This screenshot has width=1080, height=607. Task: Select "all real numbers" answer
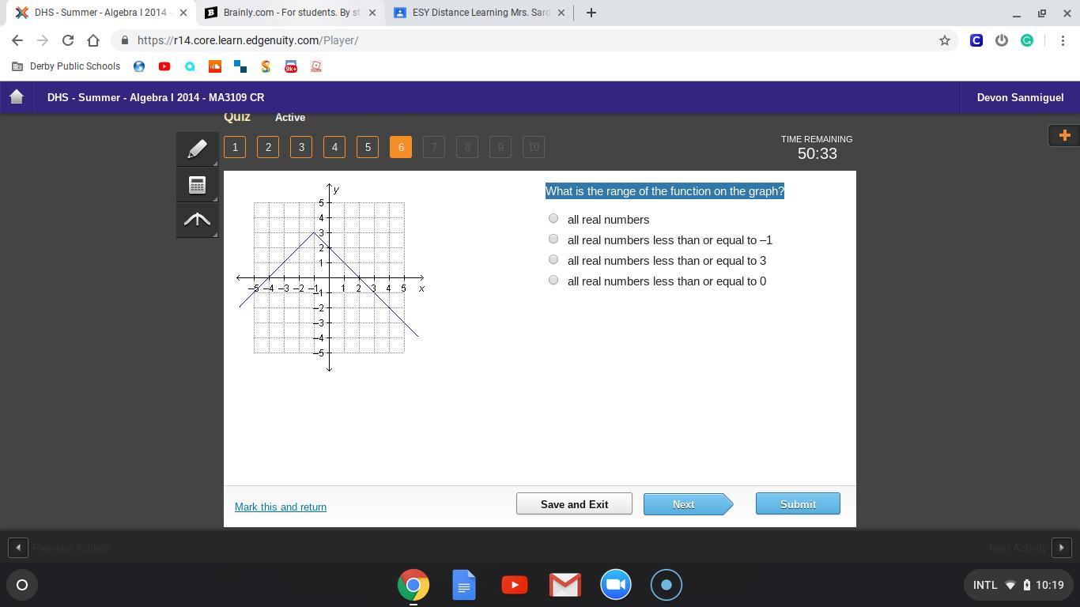pos(553,219)
